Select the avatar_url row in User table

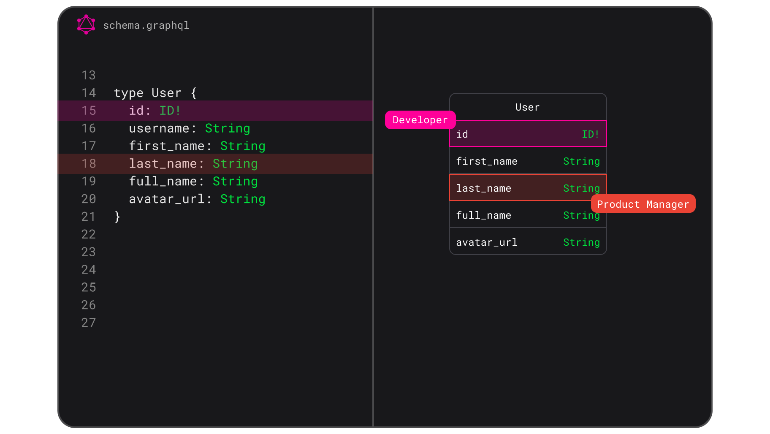click(x=528, y=242)
